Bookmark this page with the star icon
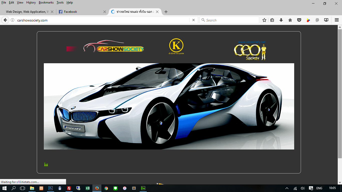Image resolution: width=342 pixels, height=192 pixels. [x=264, y=20]
